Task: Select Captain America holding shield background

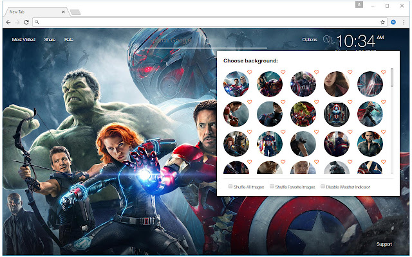Action: tap(270, 144)
